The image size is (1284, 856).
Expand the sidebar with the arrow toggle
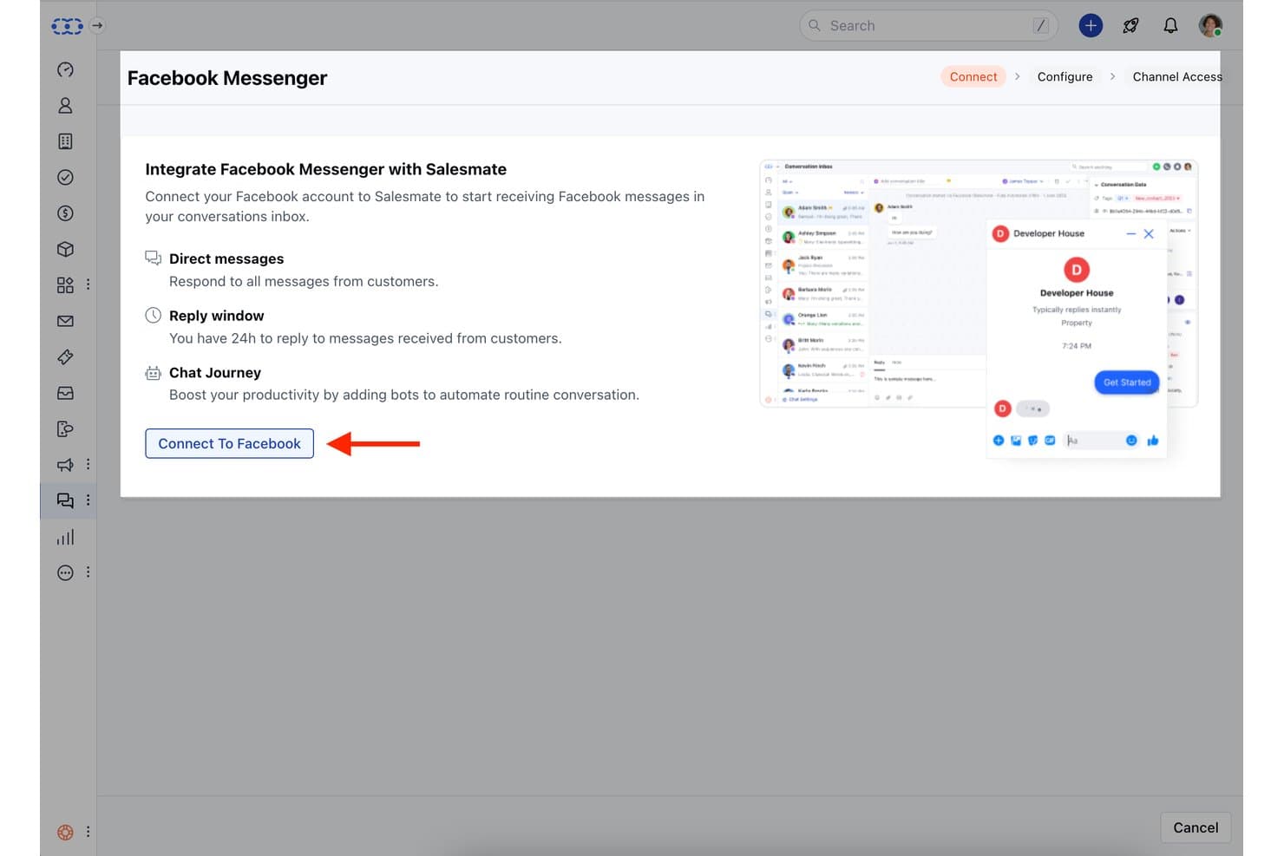[x=97, y=26]
